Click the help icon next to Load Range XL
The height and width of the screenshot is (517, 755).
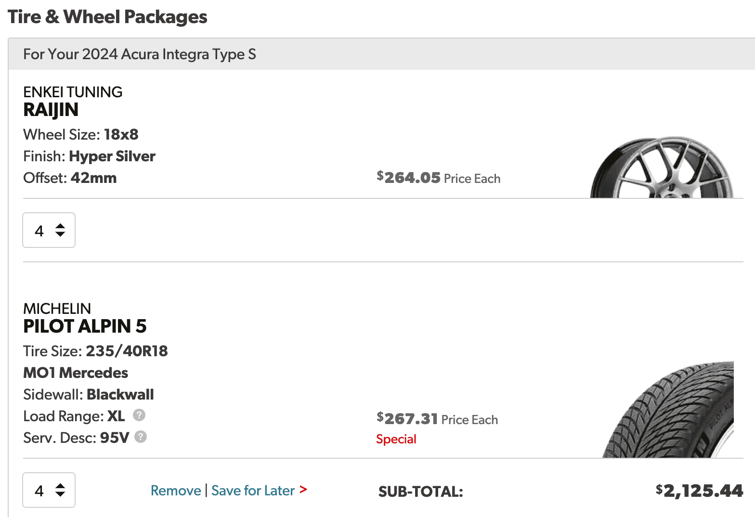(139, 415)
